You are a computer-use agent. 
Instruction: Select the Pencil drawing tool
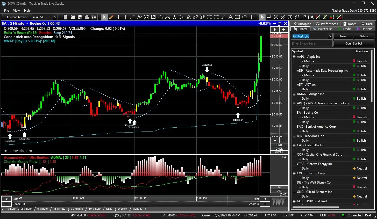tap(111, 17)
